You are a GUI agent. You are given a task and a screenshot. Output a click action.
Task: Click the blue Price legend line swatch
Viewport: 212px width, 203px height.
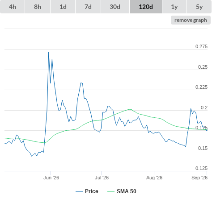click(79, 191)
